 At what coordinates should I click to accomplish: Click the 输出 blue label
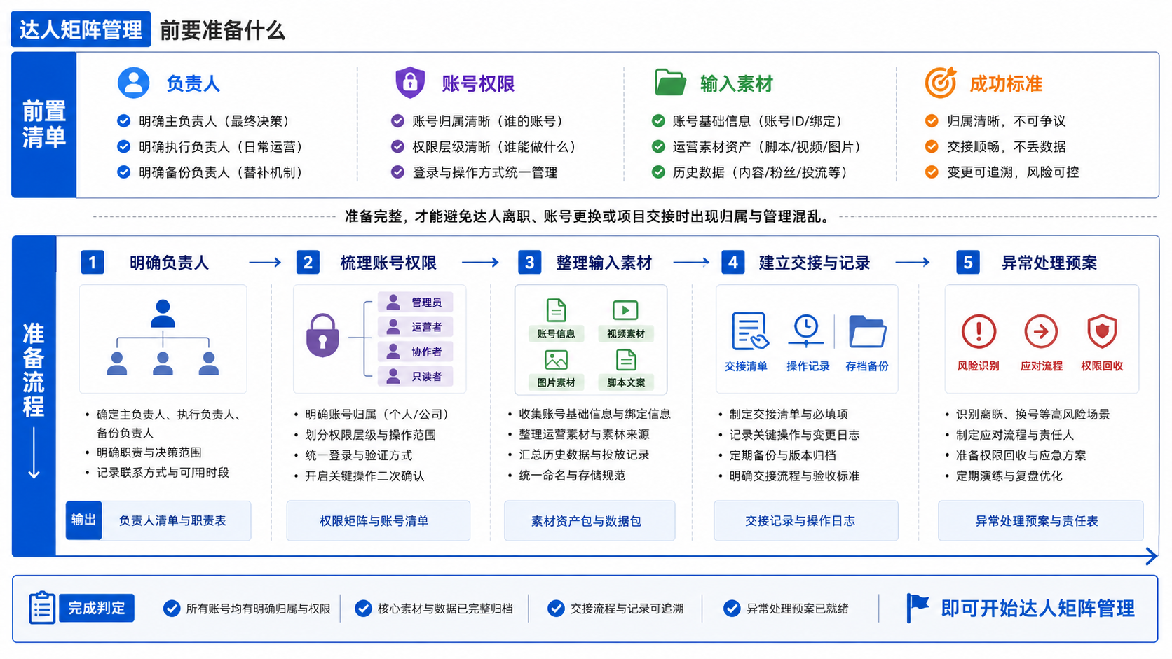(83, 520)
